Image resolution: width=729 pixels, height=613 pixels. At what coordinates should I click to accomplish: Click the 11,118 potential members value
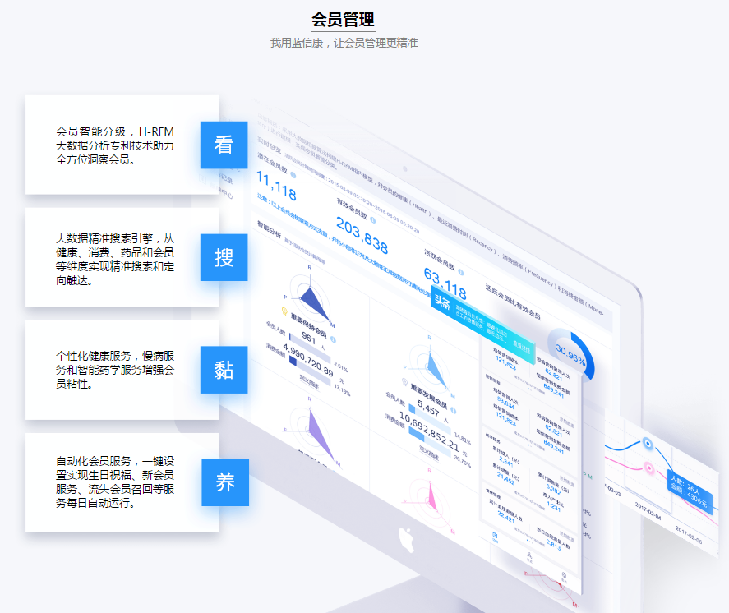pos(277,186)
